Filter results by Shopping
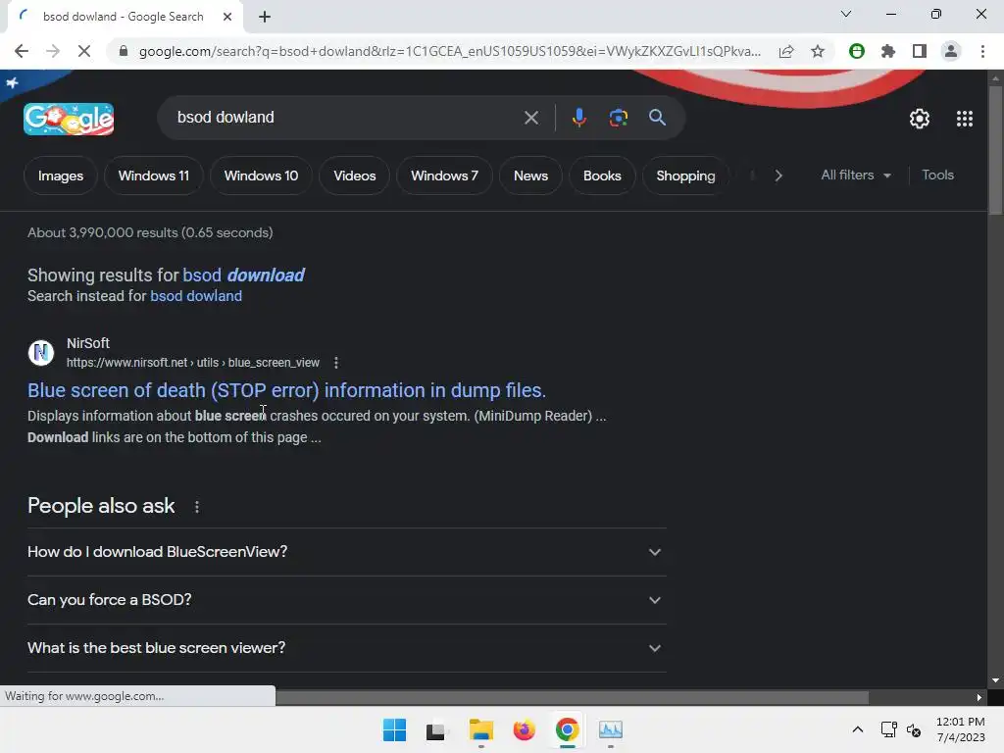The height and width of the screenshot is (753, 1004). coord(685,176)
